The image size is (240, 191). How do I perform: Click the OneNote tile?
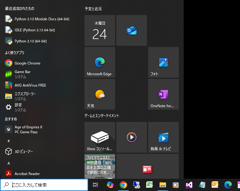pyautogui.click(x=163, y=94)
